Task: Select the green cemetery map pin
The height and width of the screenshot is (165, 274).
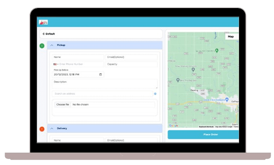Action: tap(217, 51)
